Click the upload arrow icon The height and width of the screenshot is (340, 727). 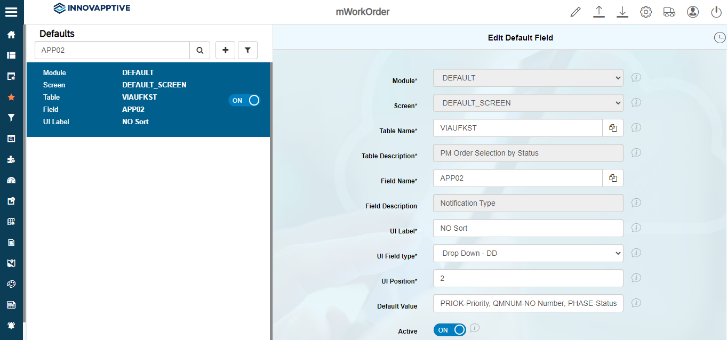click(599, 12)
